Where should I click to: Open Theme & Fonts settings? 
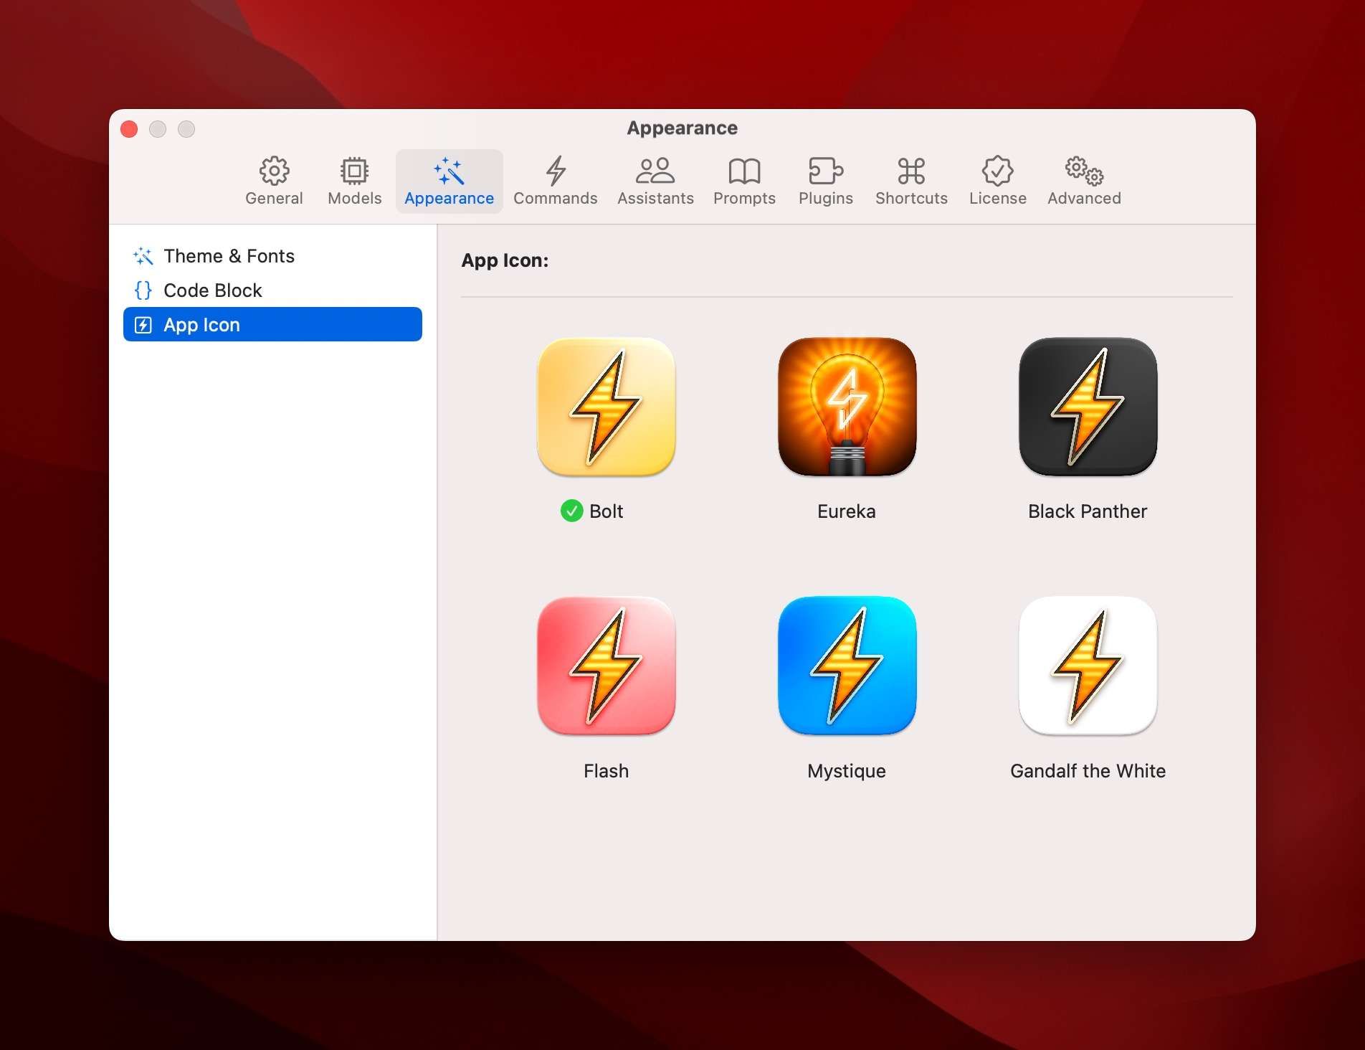229,255
